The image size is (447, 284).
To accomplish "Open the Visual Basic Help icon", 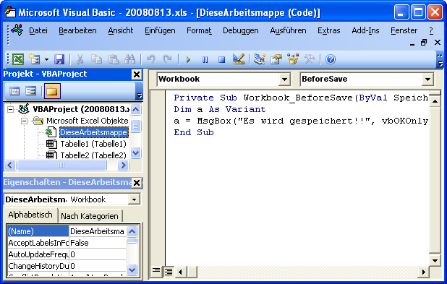I will 331,59.
